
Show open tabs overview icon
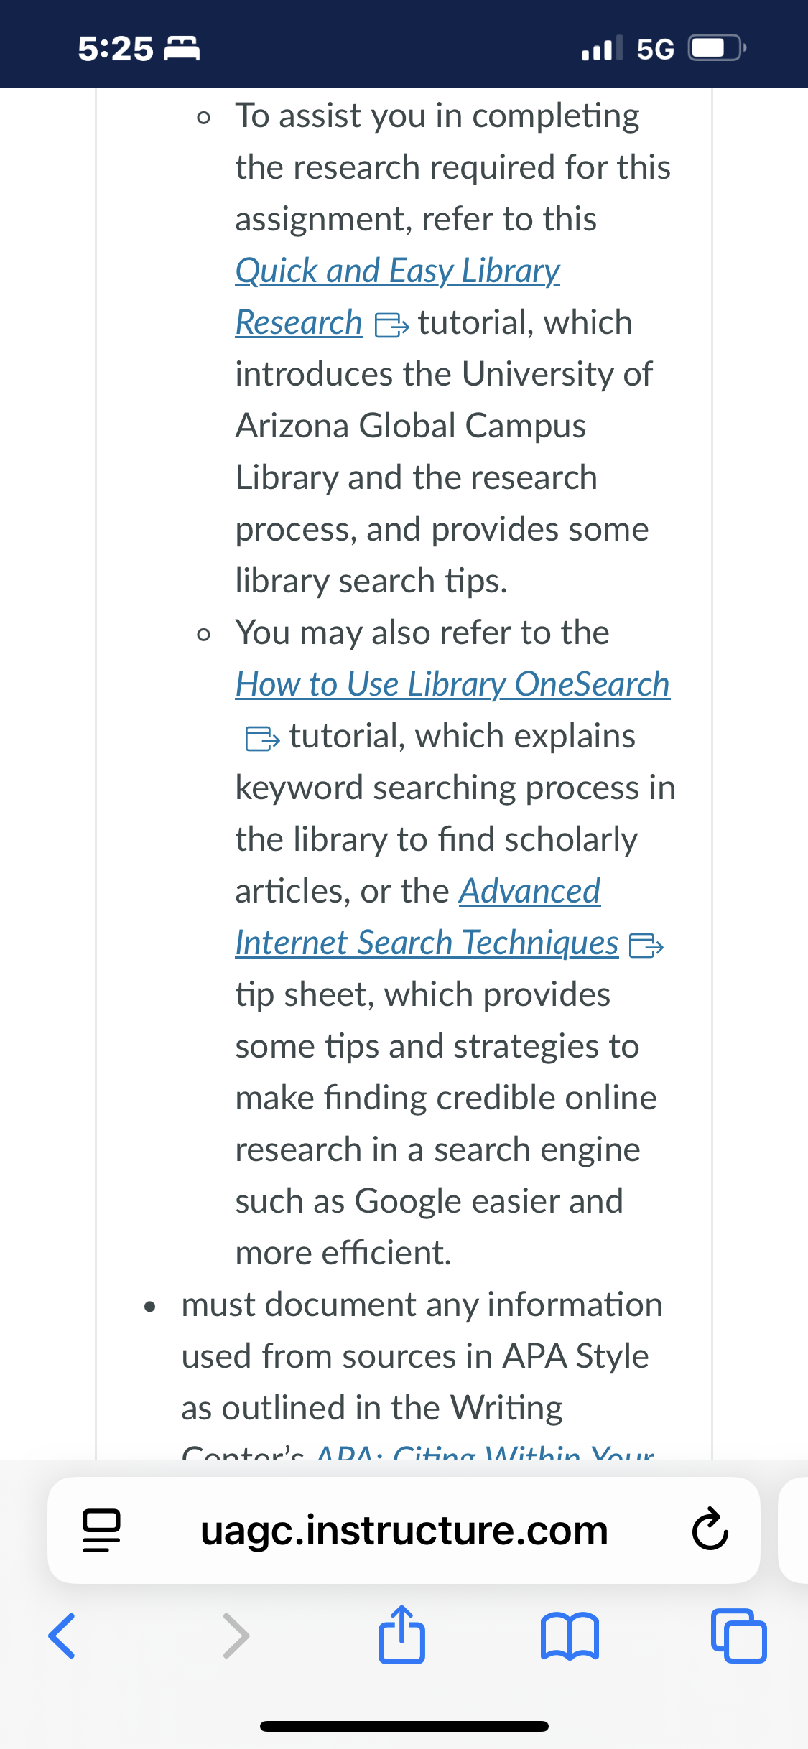pos(738,1636)
